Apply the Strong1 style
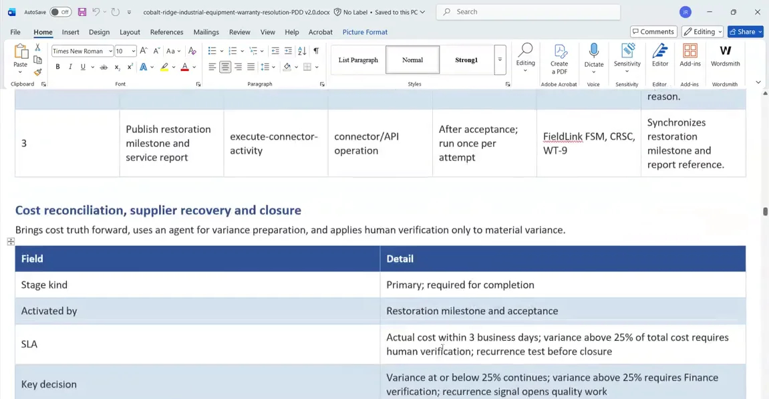Viewport: 769px width, 399px height. pos(466,60)
